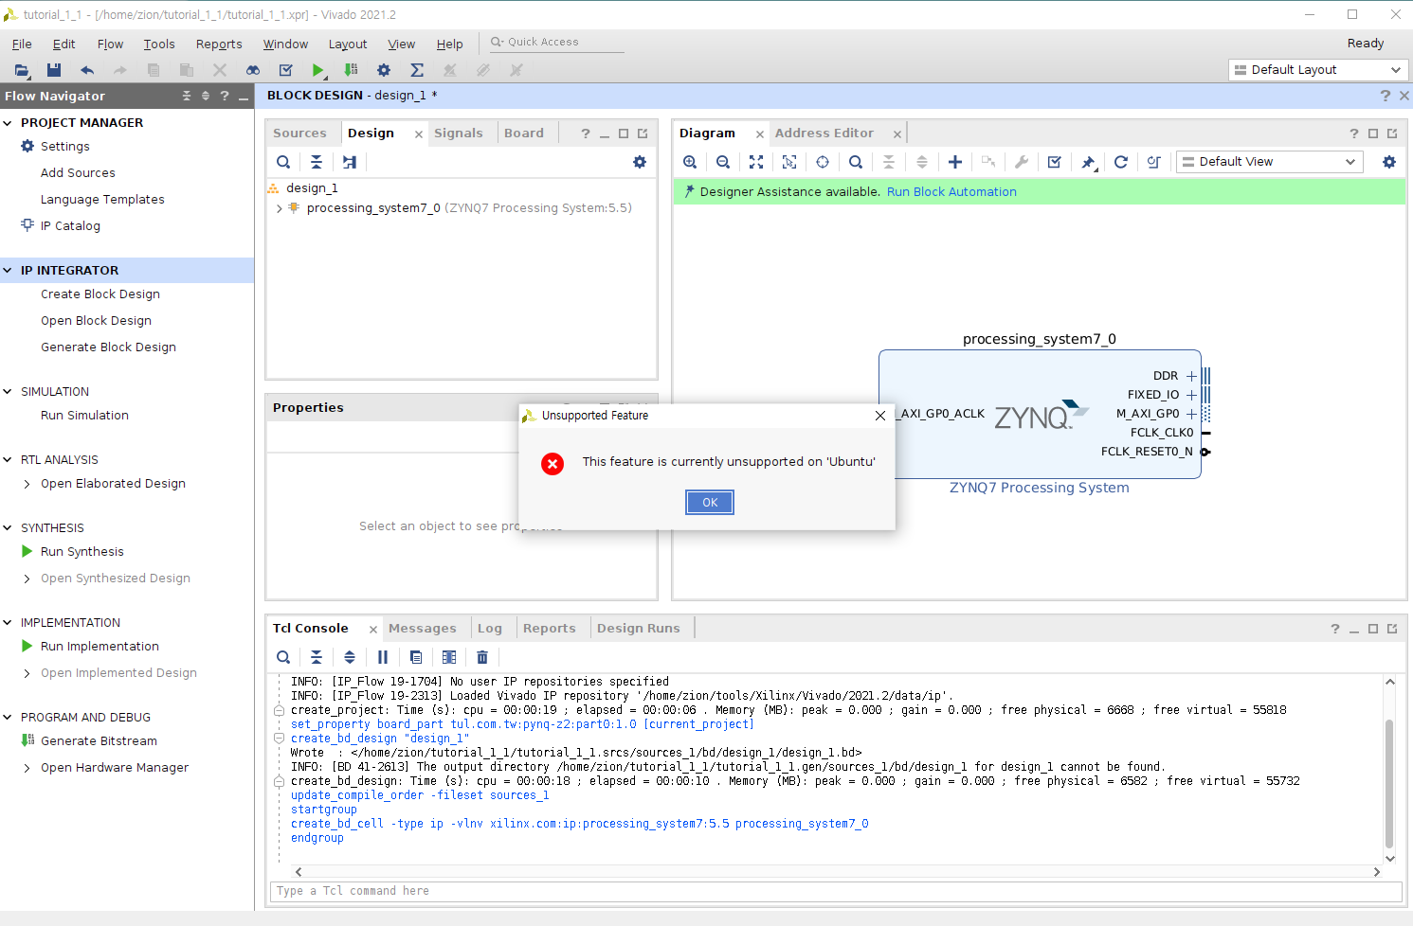The width and height of the screenshot is (1413, 926).
Task: Click the search icon in Tcl Console
Action: click(x=283, y=657)
